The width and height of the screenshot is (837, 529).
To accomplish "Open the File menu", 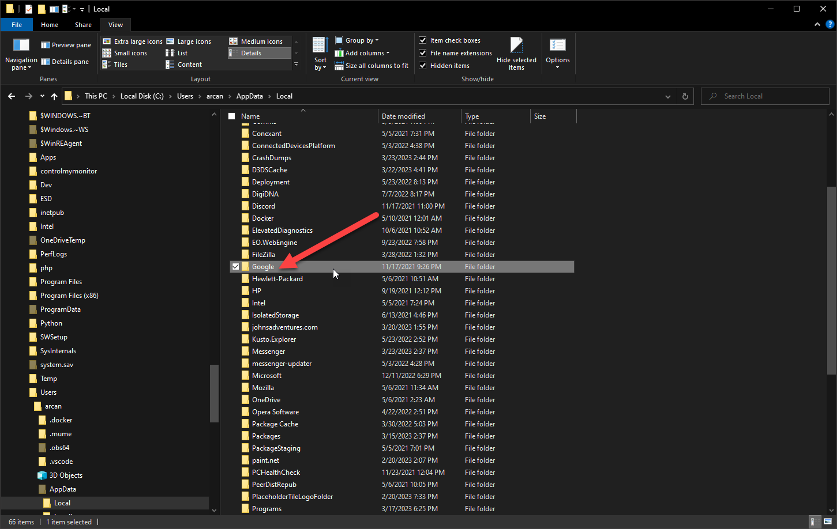I will [x=17, y=25].
